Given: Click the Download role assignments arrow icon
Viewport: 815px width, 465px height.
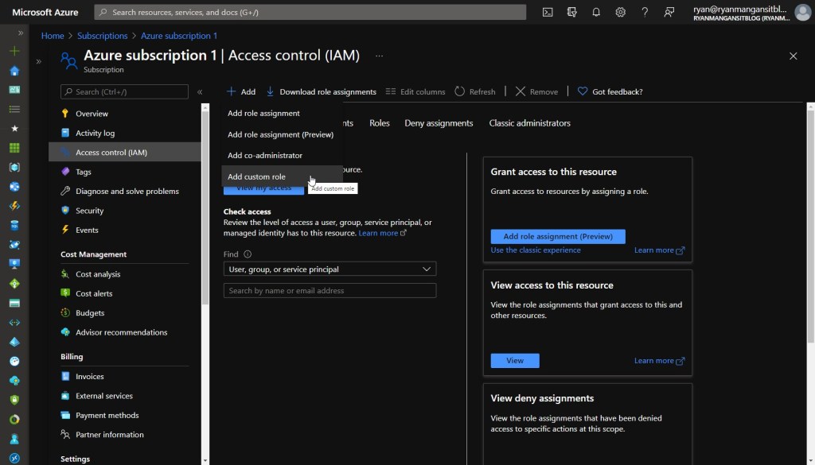Looking at the screenshot, I should pyautogui.click(x=270, y=91).
